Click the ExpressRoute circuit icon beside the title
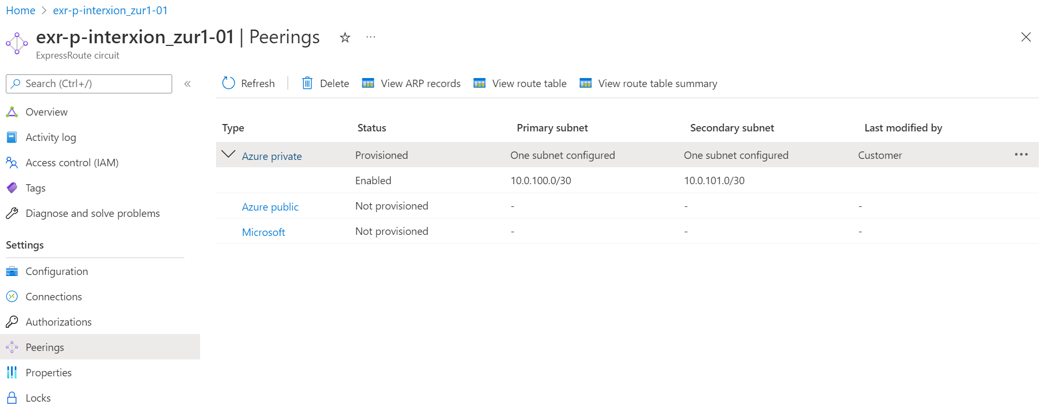 17,43
